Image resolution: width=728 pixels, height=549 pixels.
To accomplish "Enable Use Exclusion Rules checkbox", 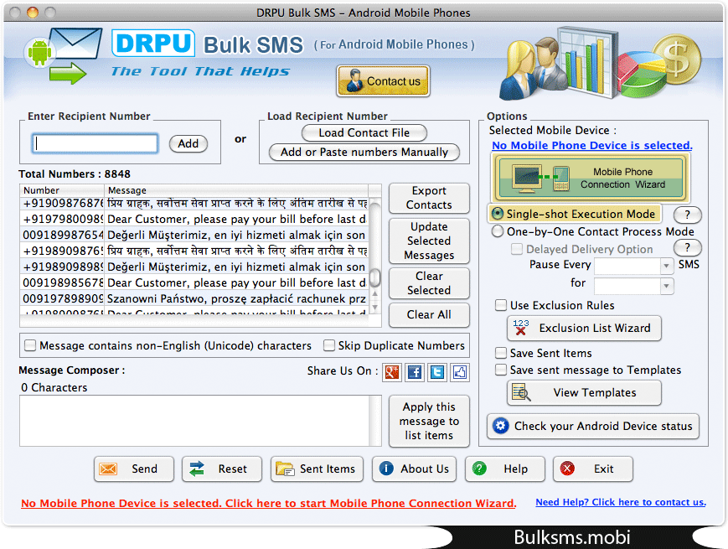I will [x=500, y=305].
